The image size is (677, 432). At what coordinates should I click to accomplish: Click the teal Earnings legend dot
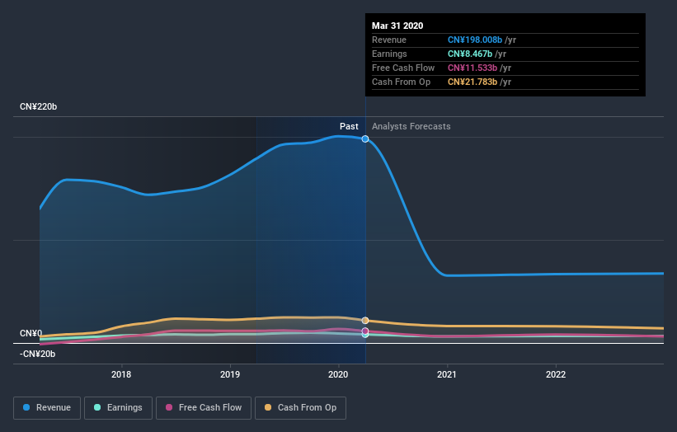(x=97, y=407)
